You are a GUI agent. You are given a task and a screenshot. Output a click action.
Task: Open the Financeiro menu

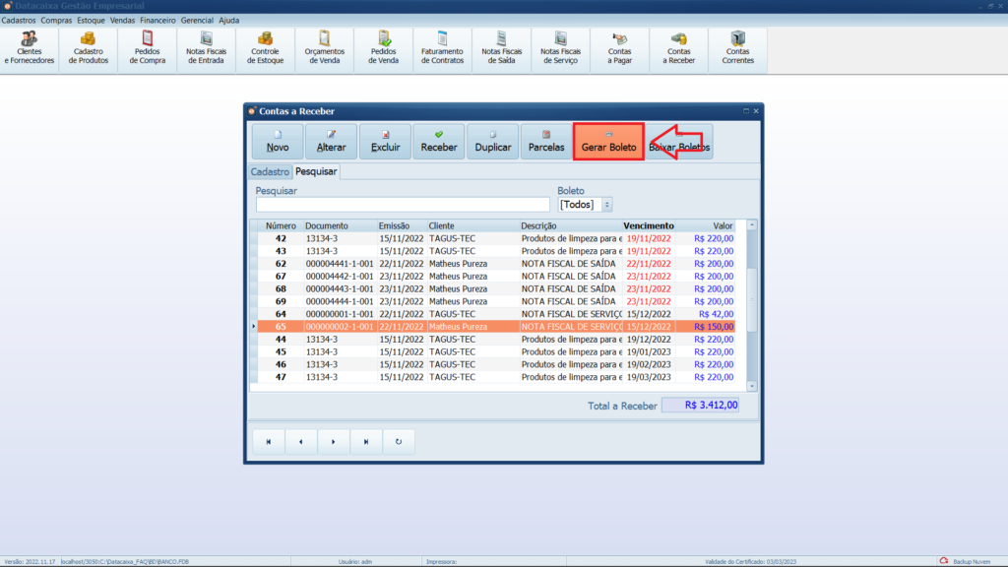coord(157,20)
